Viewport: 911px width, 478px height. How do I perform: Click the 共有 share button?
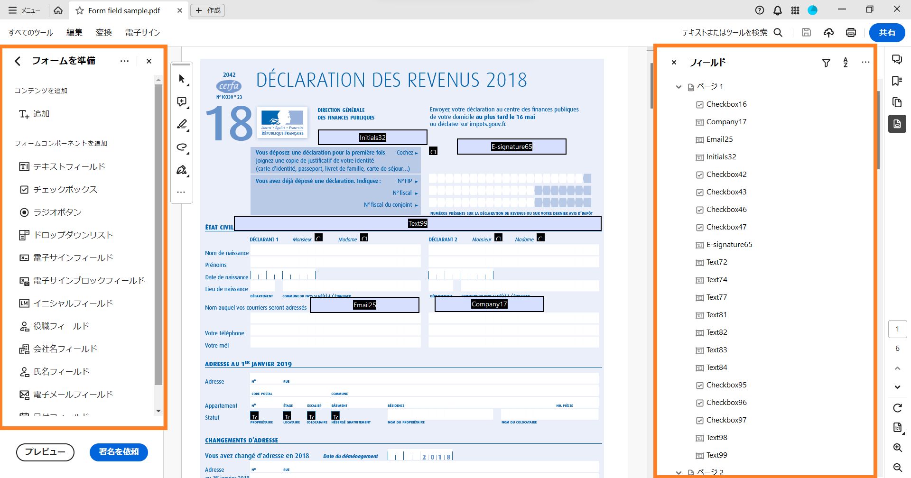(887, 32)
